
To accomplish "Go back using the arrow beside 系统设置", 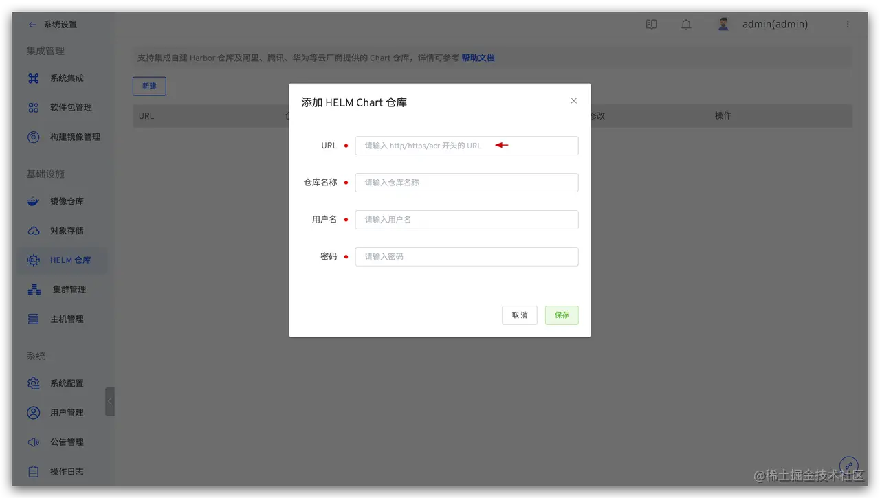I will tap(32, 25).
